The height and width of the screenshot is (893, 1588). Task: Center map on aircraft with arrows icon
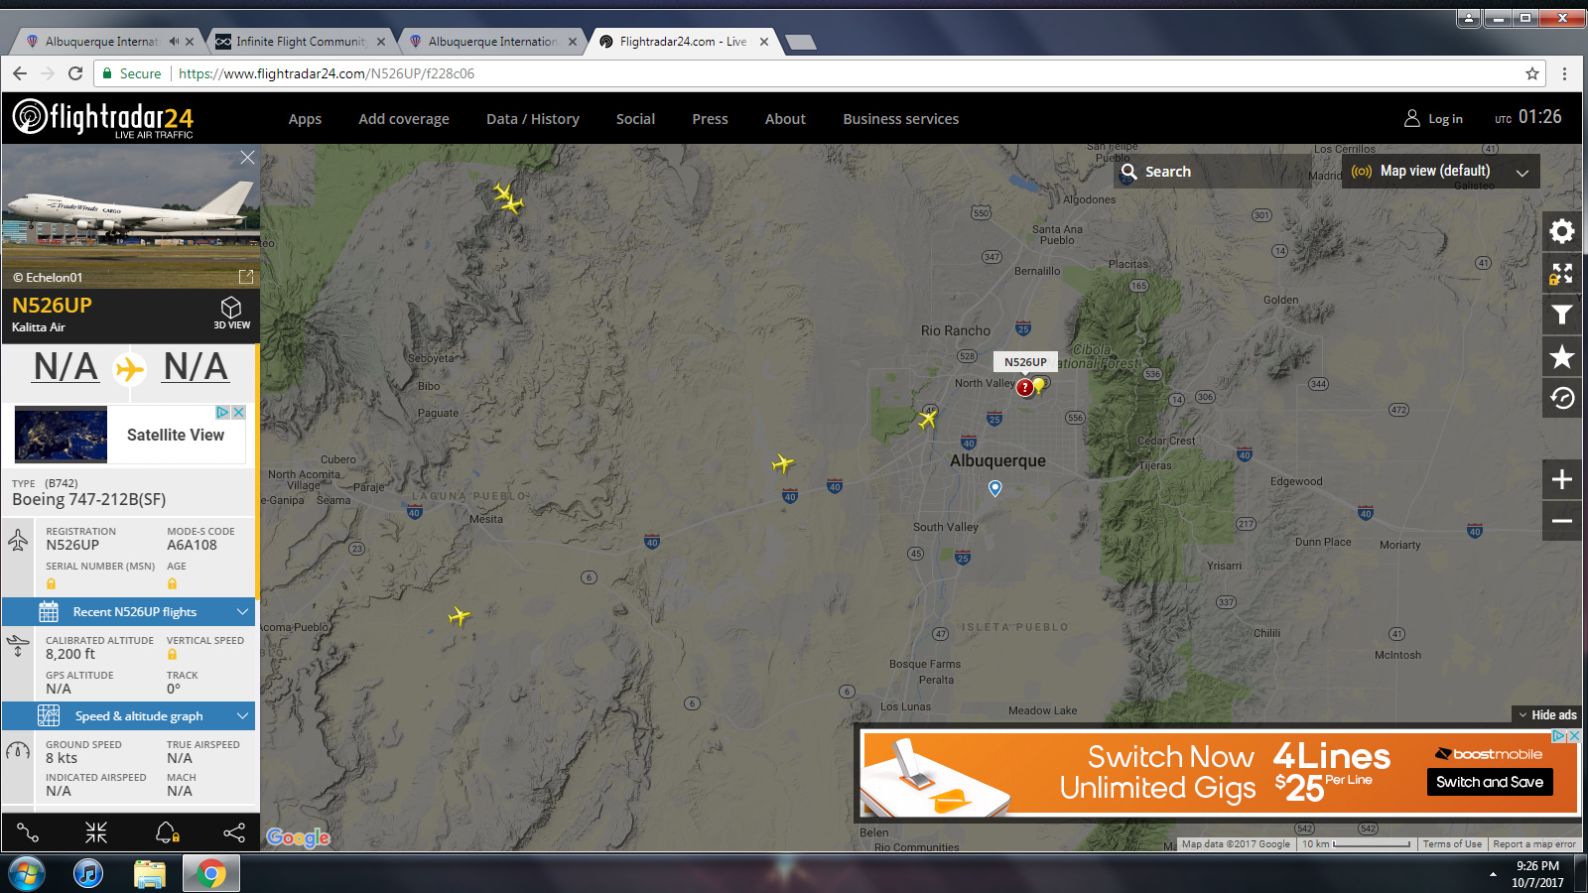point(96,832)
